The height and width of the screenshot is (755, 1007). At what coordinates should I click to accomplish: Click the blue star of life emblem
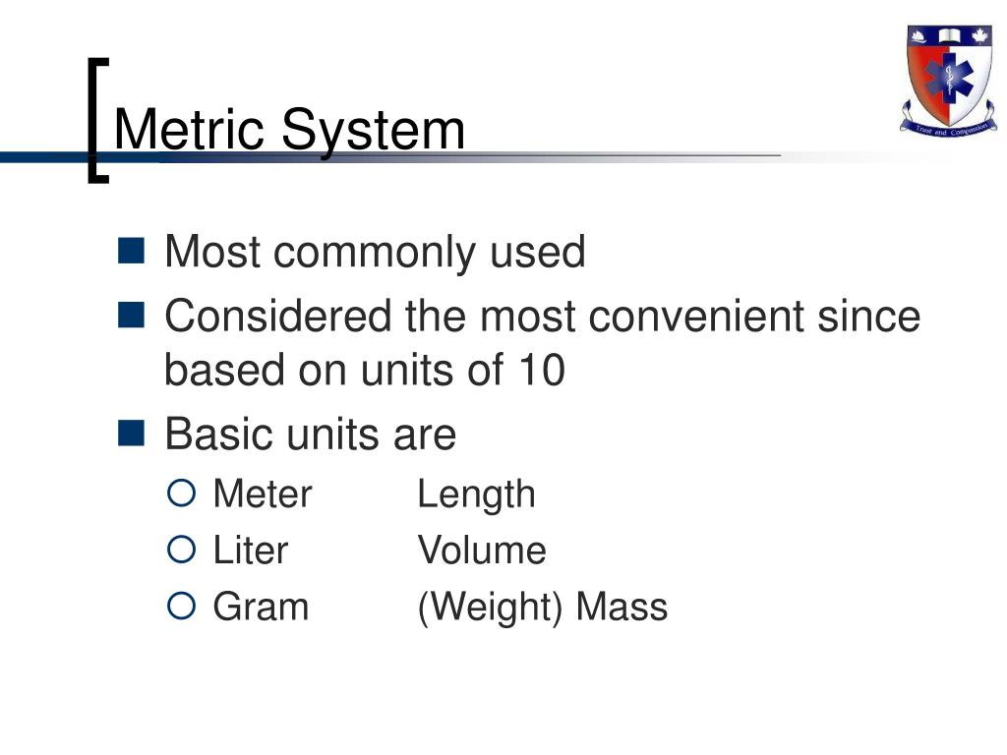point(949,80)
